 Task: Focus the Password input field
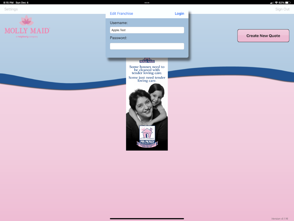pyautogui.click(x=147, y=46)
